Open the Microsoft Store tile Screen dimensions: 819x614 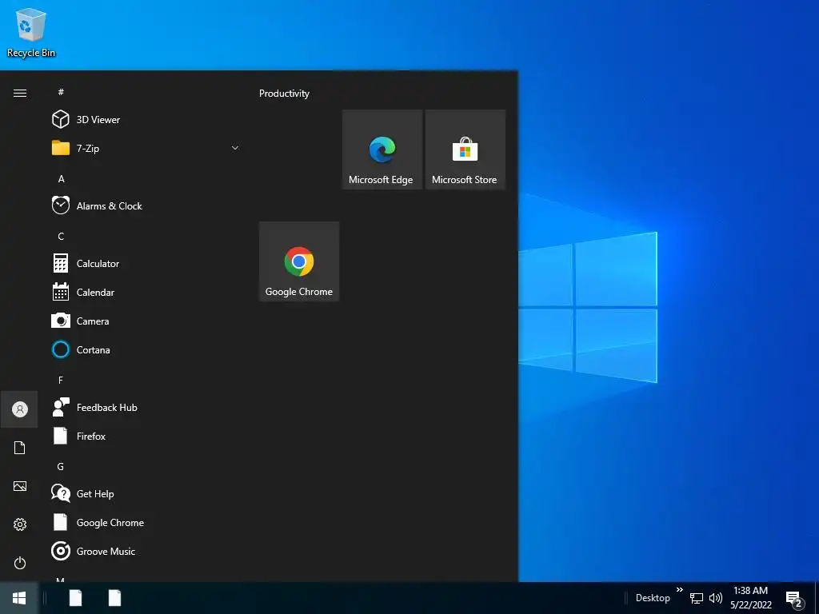[465, 150]
